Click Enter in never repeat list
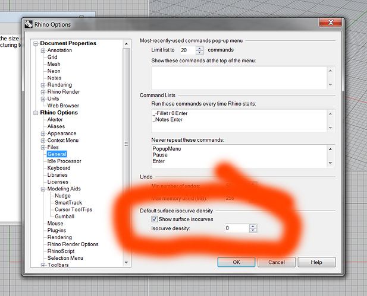Screen dimensions: 367x296 click(x=159, y=161)
